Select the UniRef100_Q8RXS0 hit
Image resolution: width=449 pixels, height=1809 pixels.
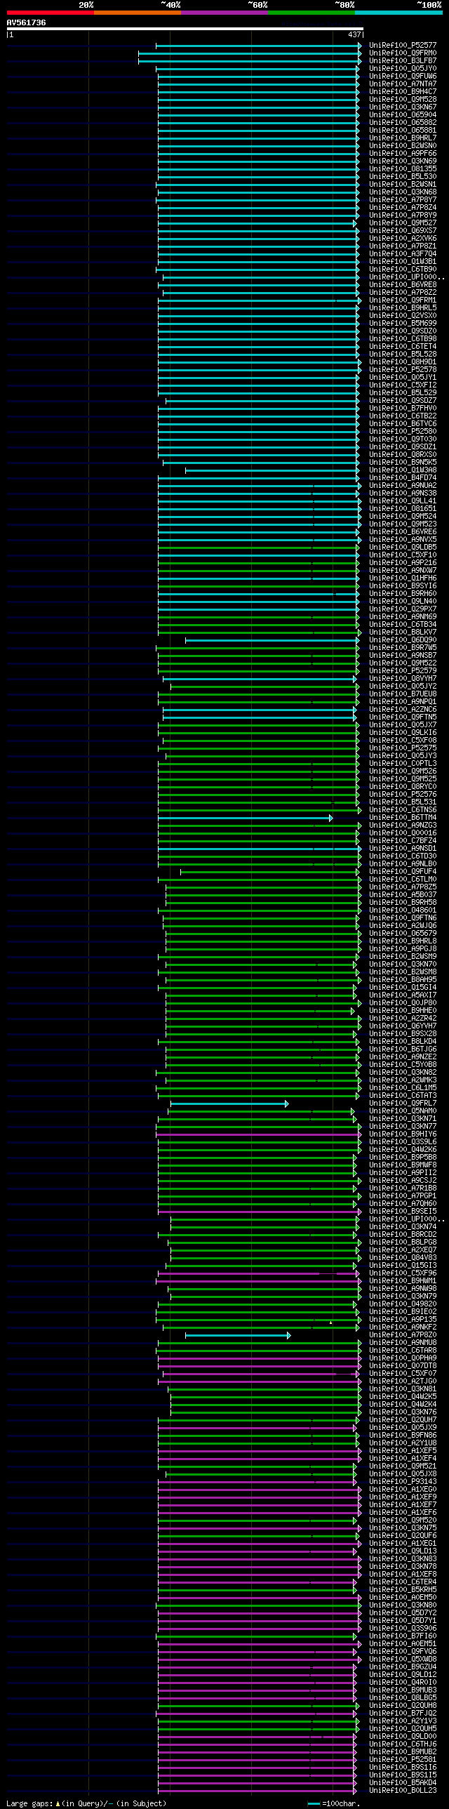click(403, 454)
